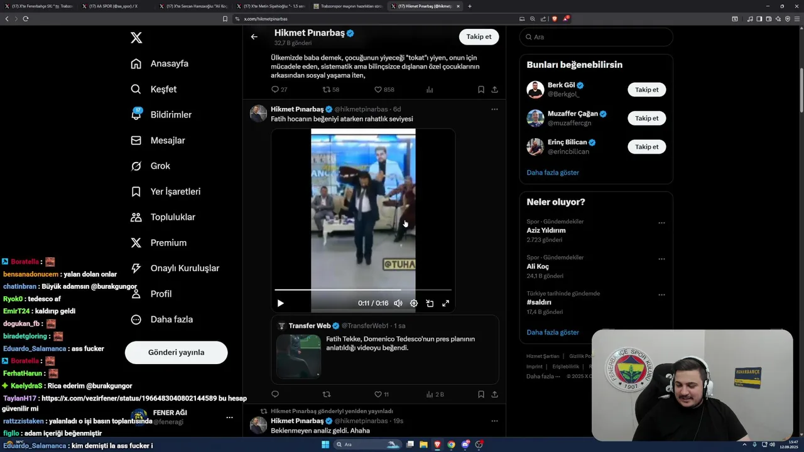This screenshot has width=804, height=452.
Task: Show more trends under Neler oluyor
Action: [553, 332]
